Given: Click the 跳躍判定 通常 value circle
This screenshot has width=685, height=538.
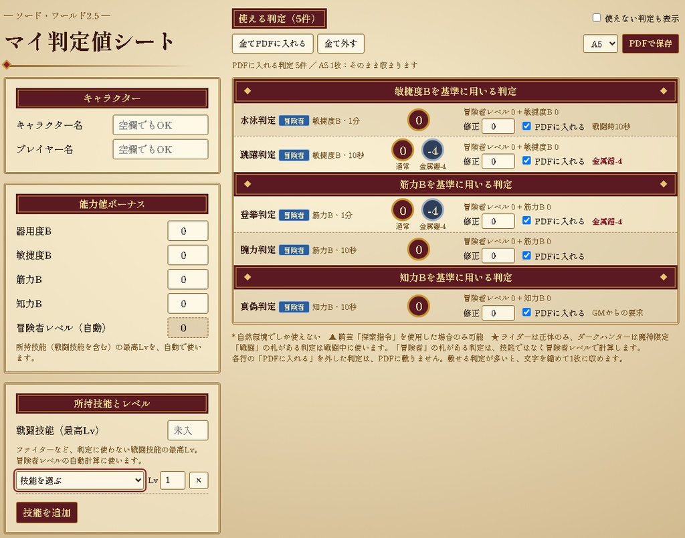Looking at the screenshot, I should [x=402, y=151].
